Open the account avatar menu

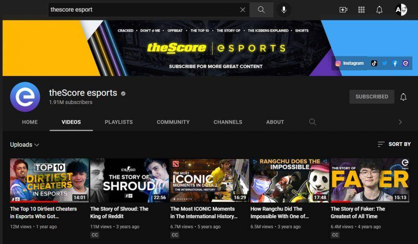click(x=401, y=10)
